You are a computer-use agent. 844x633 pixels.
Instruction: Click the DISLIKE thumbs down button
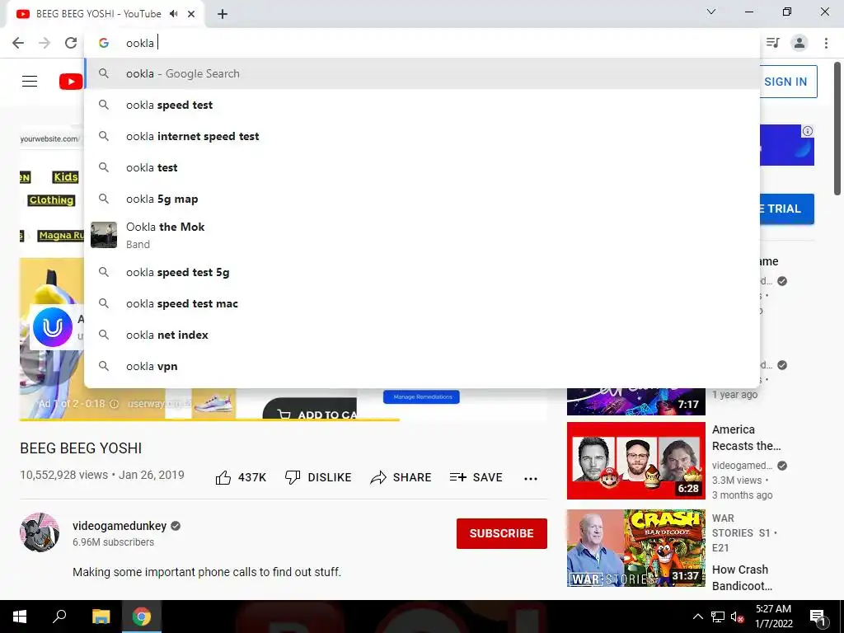pos(318,477)
